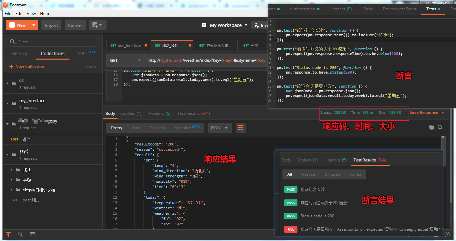The image size is (456, 241).
Task: Open the My Workspace dropdown
Action: point(225,25)
